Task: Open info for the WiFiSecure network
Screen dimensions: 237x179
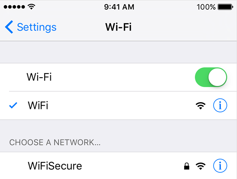Action: (220, 166)
